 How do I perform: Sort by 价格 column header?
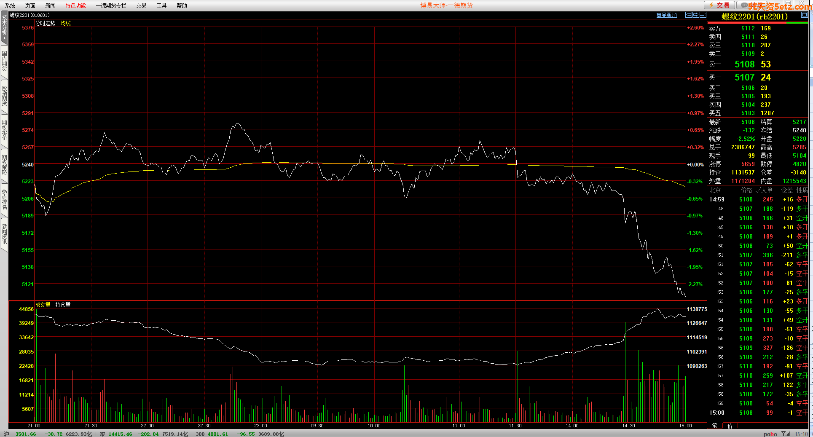point(746,190)
